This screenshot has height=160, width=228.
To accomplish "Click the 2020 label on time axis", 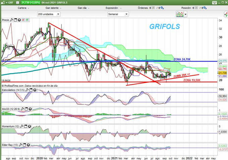I will coord(40,158).
